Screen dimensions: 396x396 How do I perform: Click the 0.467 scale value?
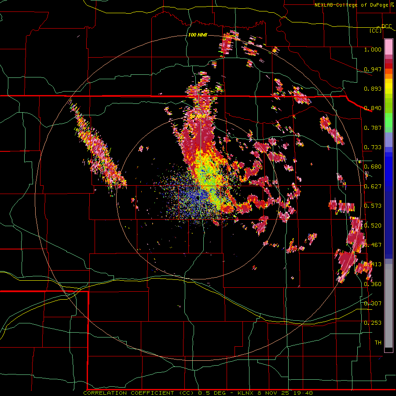373,245
